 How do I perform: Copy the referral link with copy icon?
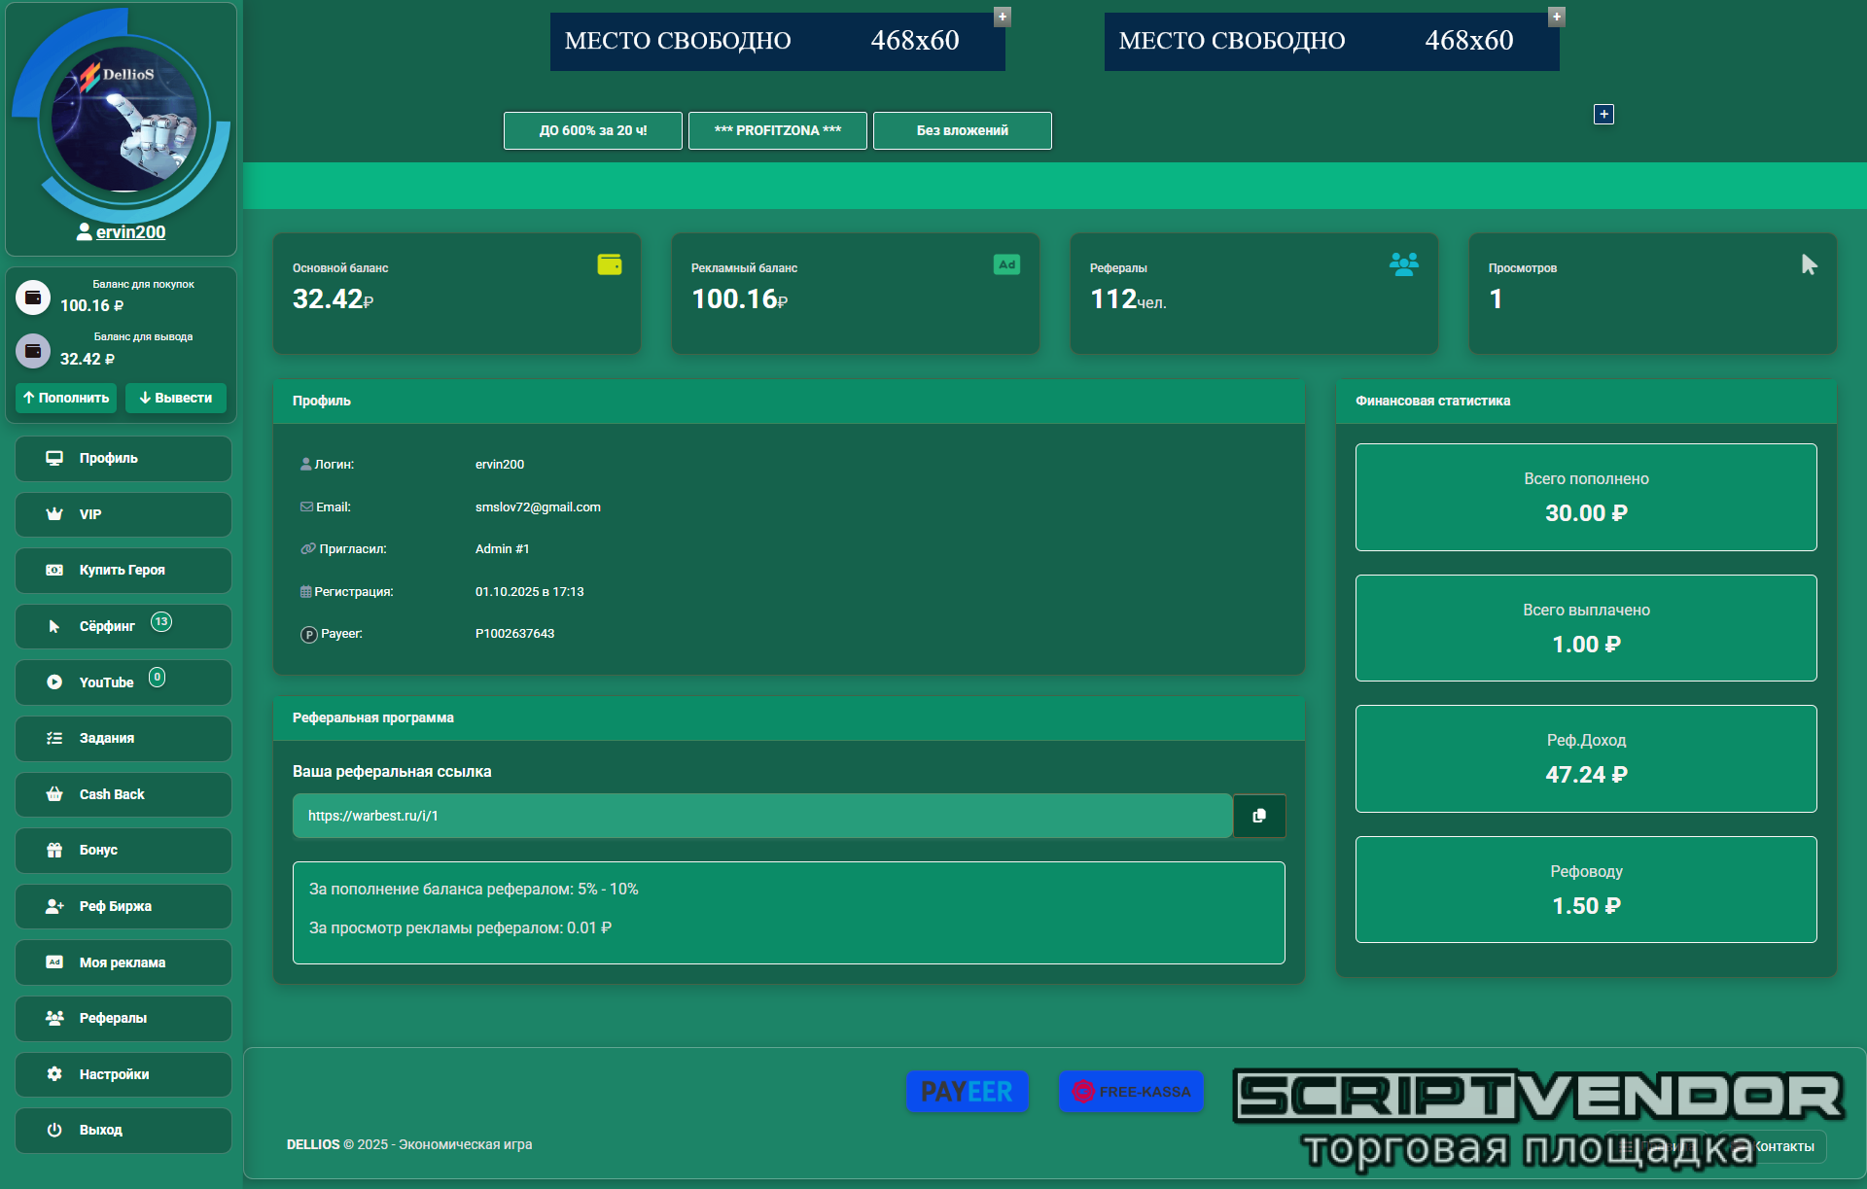pos(1259,816)
